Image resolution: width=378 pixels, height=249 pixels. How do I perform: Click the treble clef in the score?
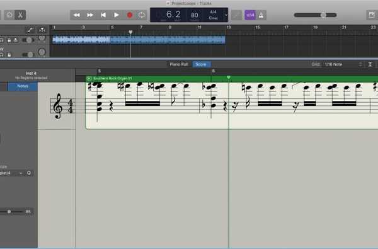(58, 106)
